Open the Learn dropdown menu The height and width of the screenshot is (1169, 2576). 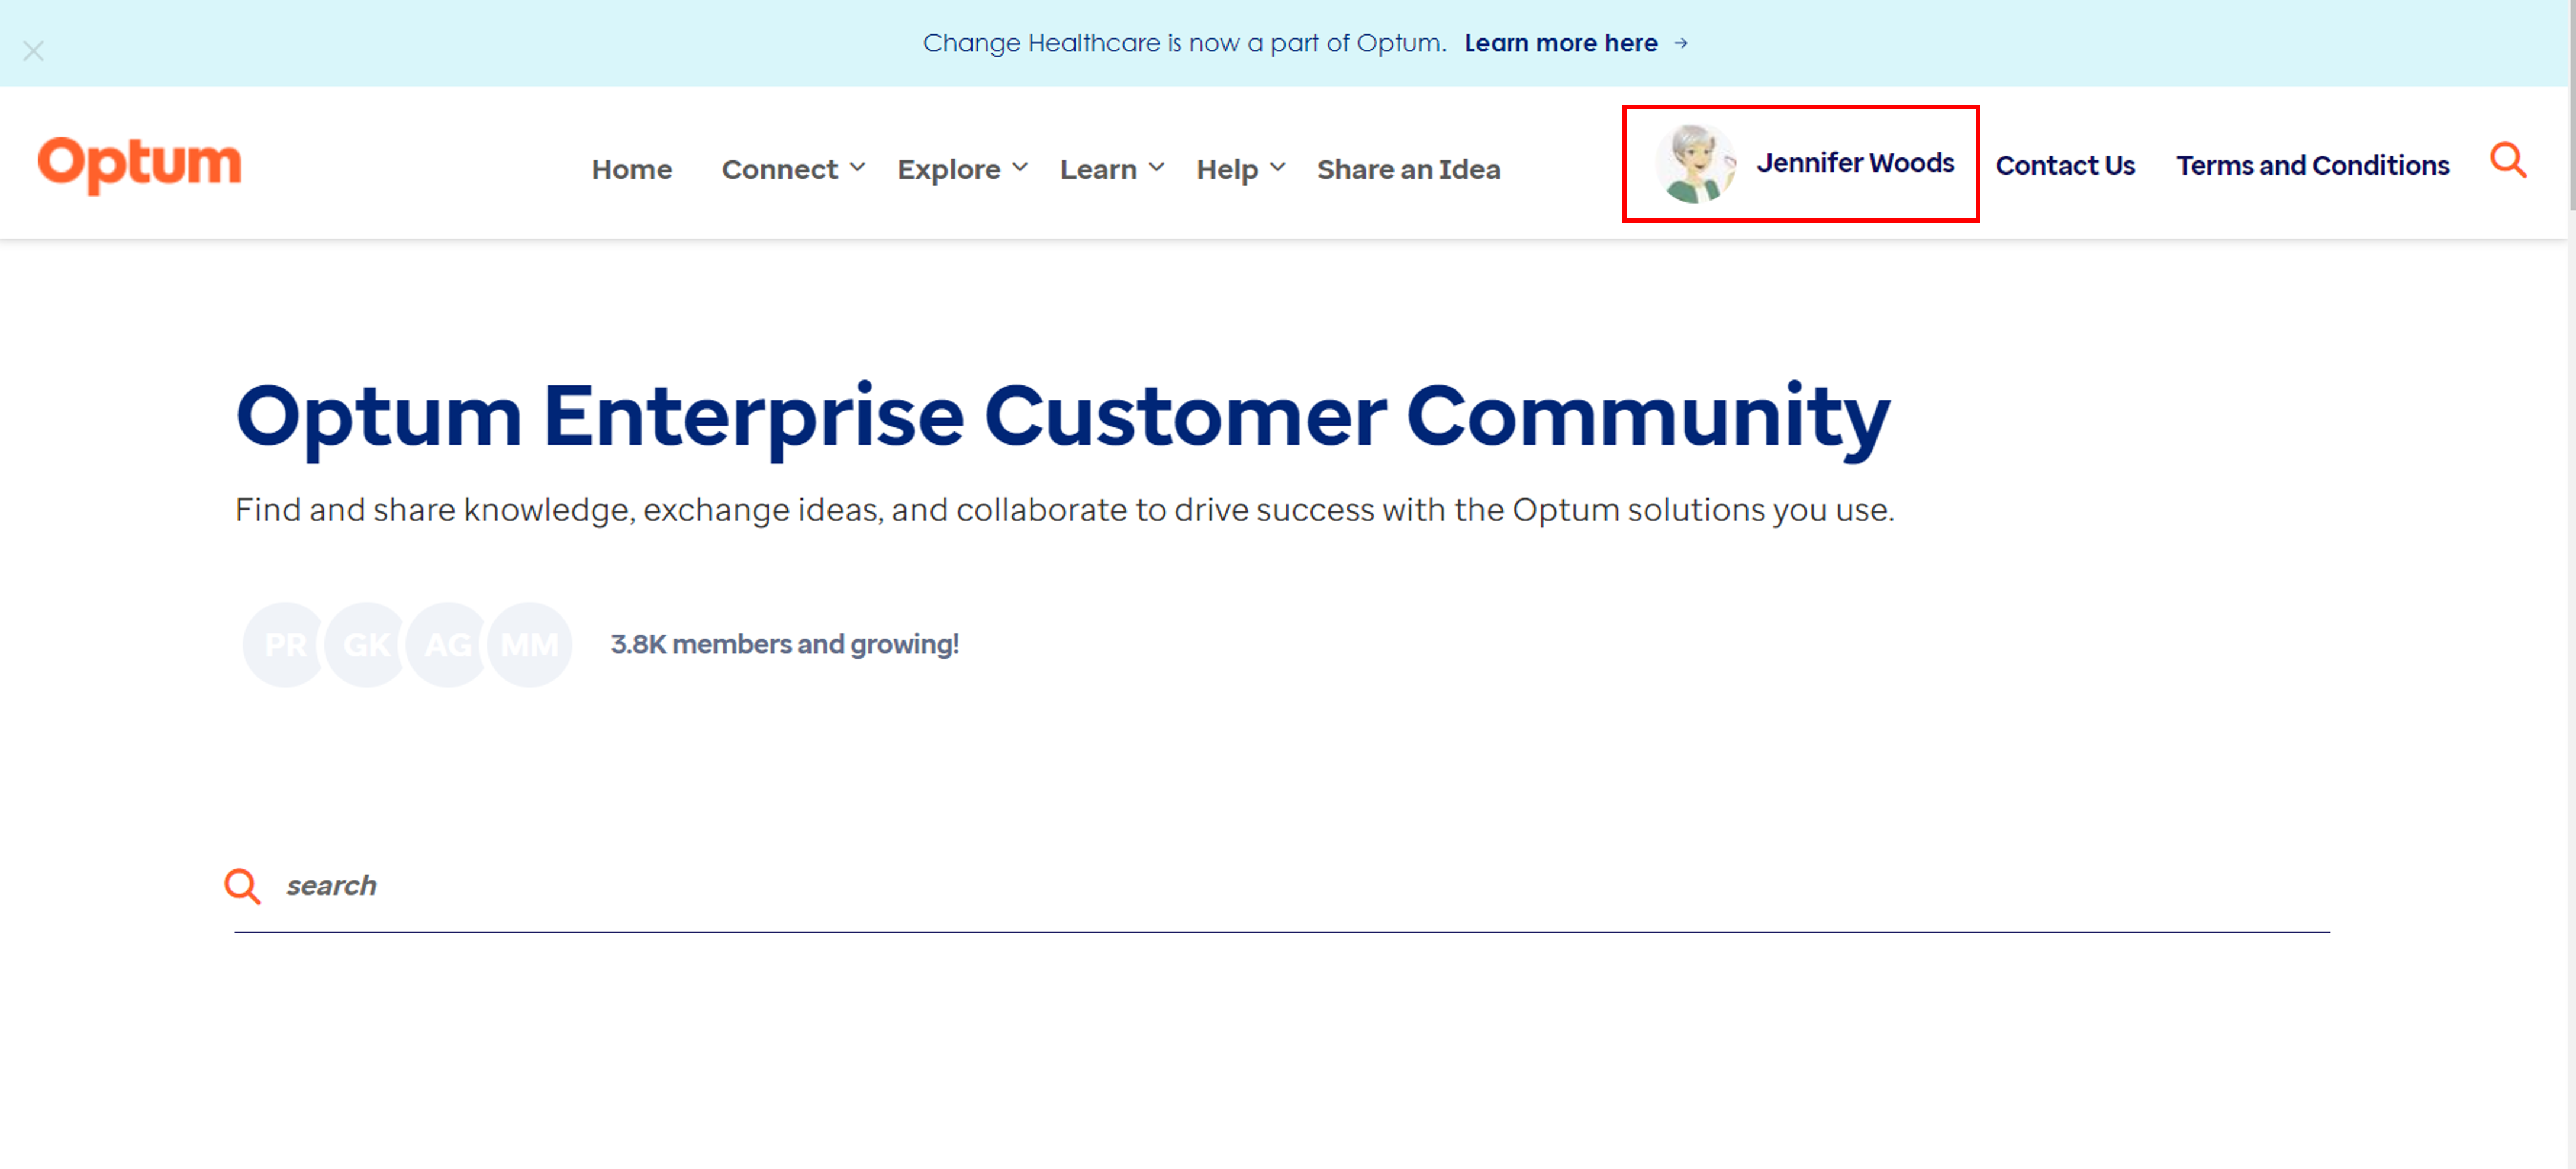(1111, 169)
